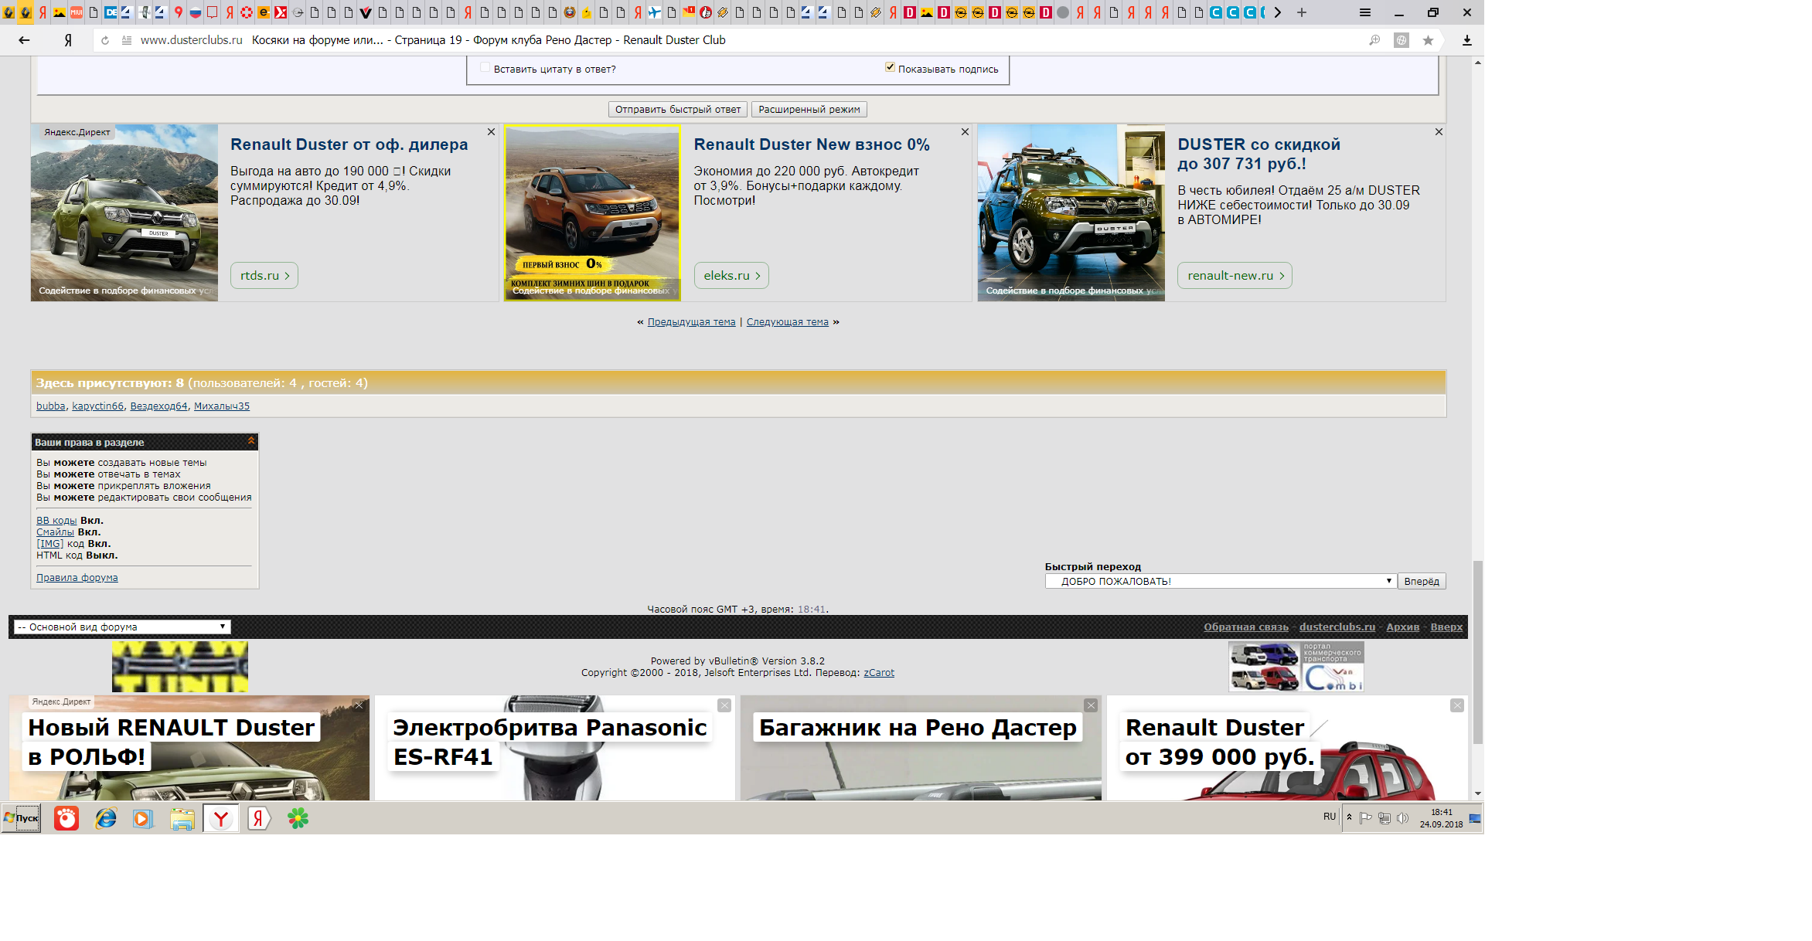Image resolution: width=1812 pixels, height=941 pixels.
Task: Reload the page with the refresh icon
Action: point(105,40)
